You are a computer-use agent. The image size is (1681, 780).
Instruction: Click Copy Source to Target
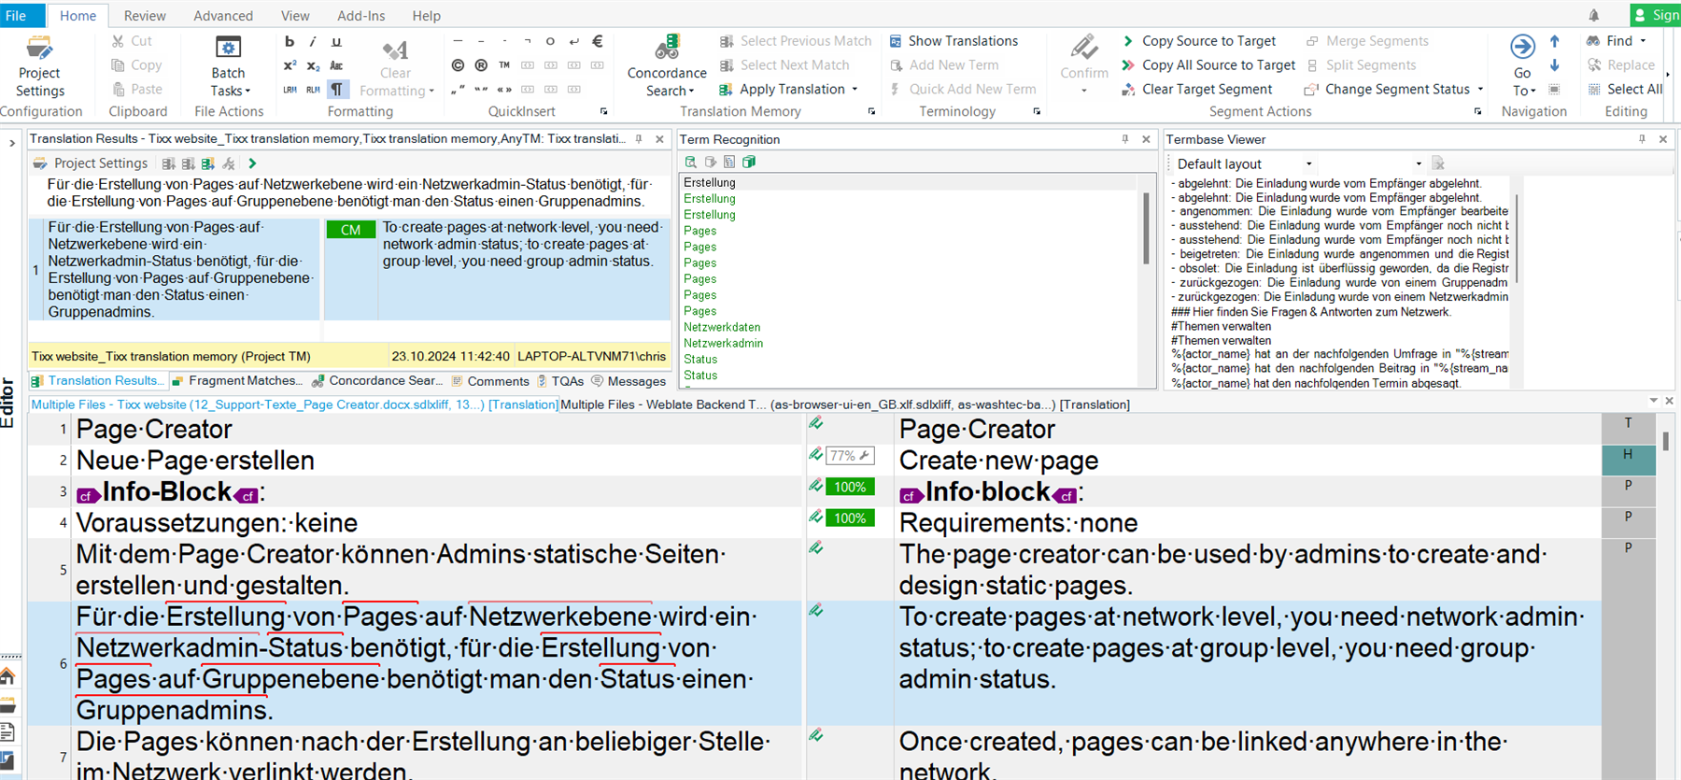(x=1199, y=41)
